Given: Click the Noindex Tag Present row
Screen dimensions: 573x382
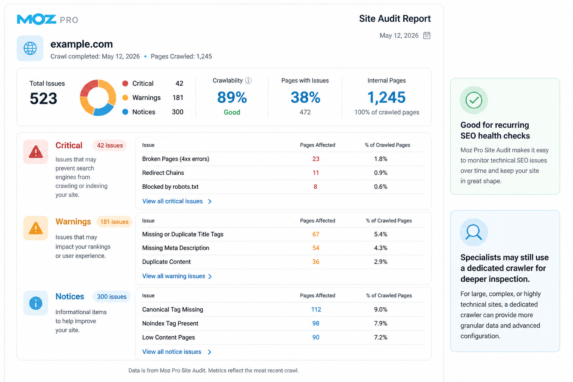Looking at the screenshot, I should tap(283, 323).
